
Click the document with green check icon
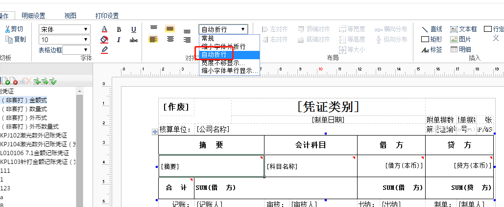coord(6,81)
